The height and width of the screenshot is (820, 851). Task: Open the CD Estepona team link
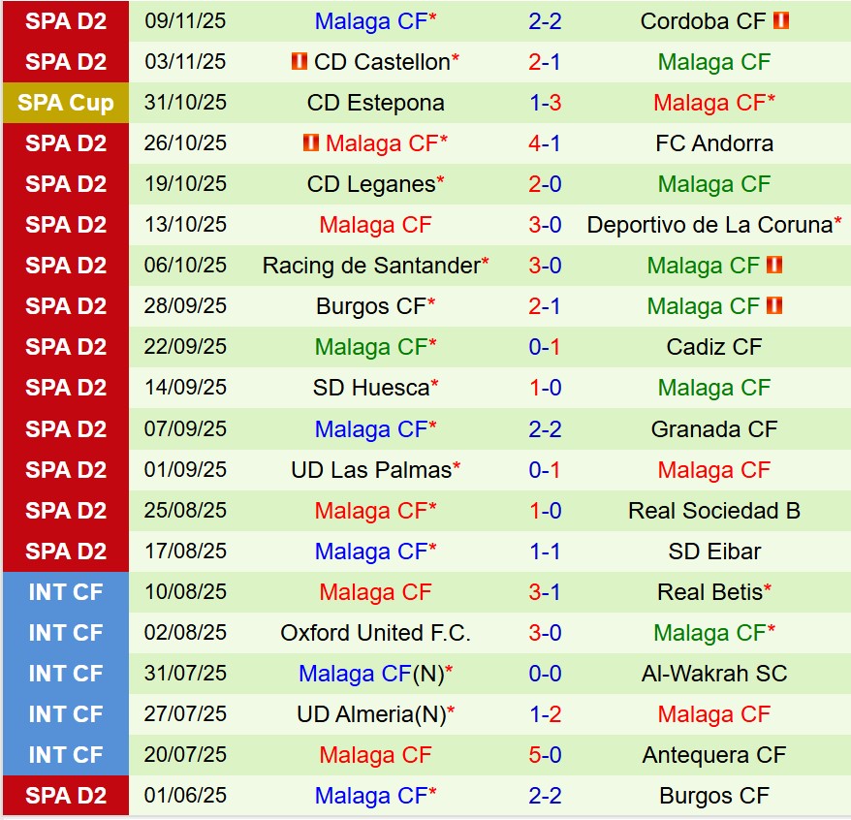pyautogui.click(x=375, y=103)
